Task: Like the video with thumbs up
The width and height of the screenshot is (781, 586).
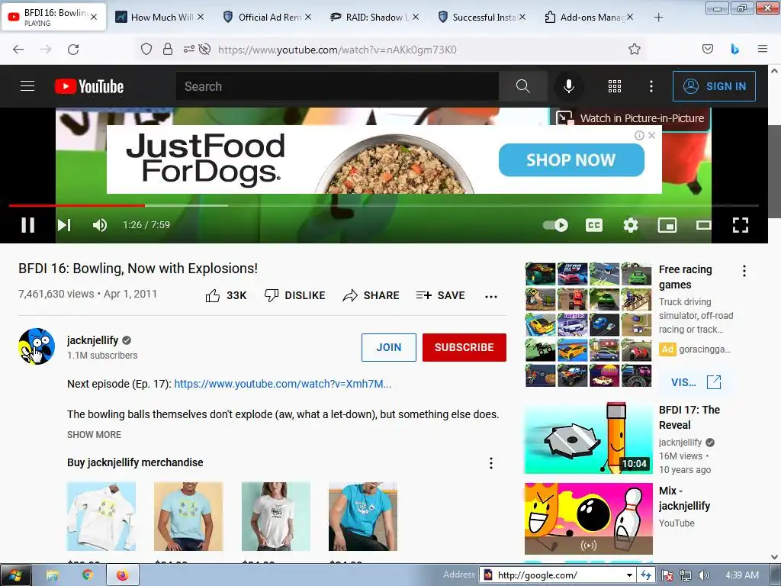Action: point(226,295)
